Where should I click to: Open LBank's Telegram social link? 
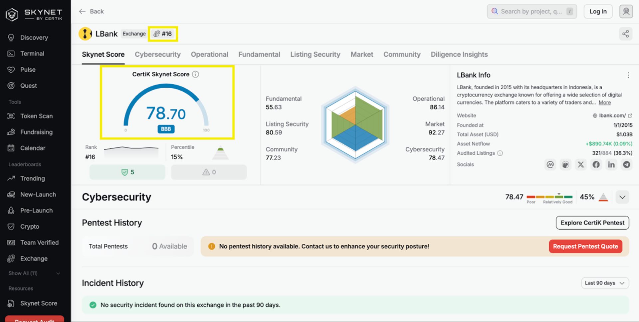626,165
